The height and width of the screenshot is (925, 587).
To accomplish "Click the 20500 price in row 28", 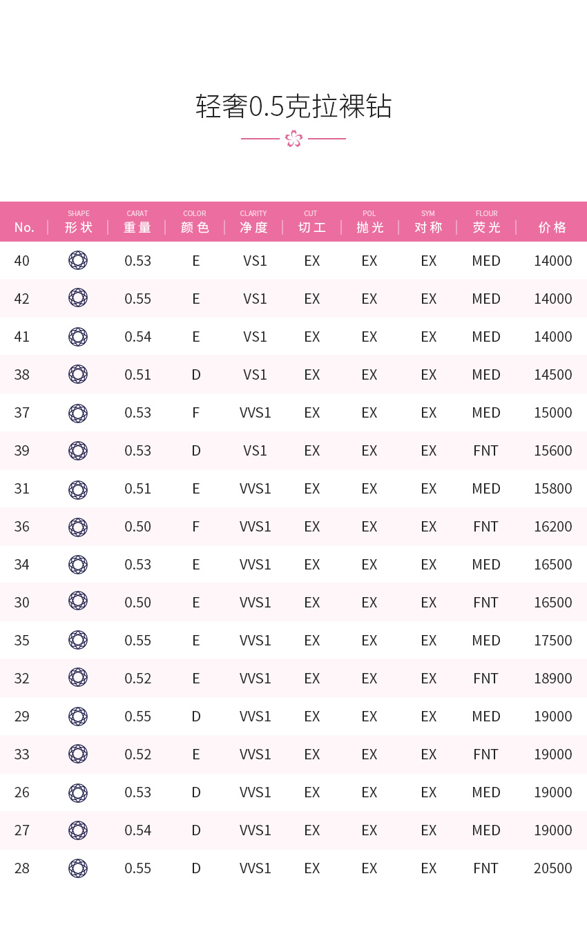I will pyautogui.click(x=553, y=868).
